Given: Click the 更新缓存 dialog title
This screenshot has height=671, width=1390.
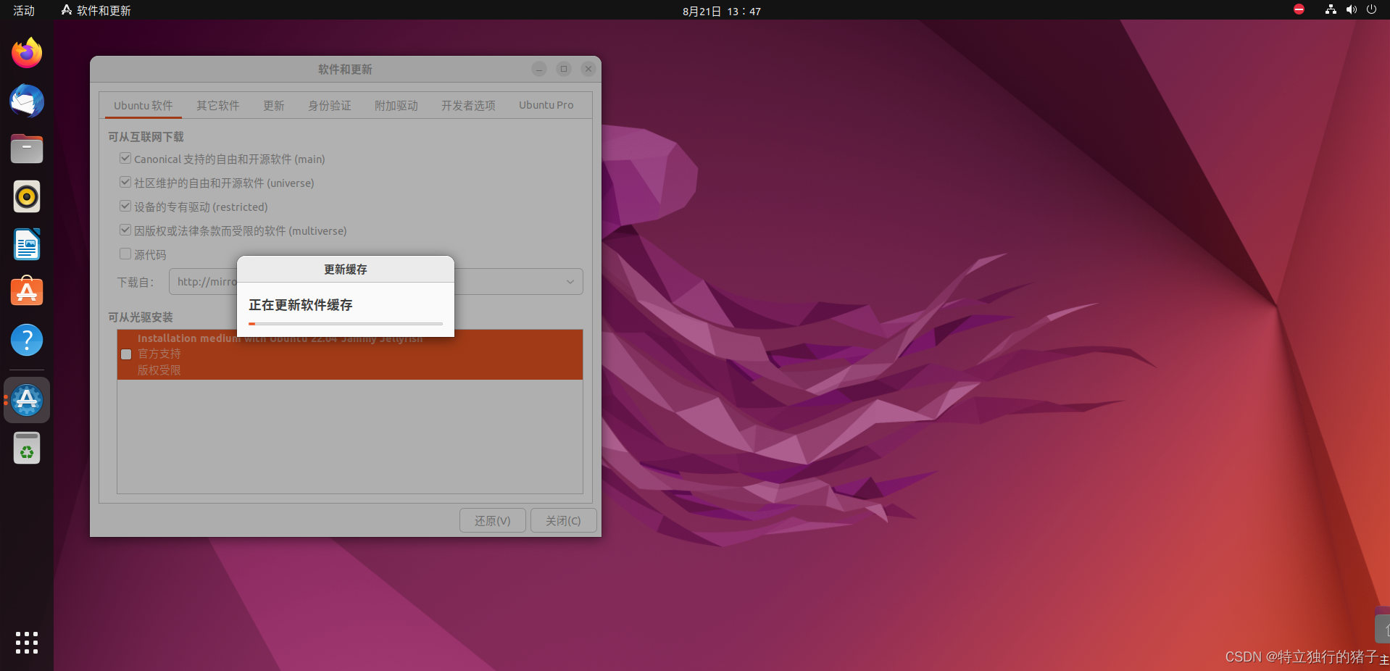Looking at the screenshot, I should coord(346,269).
